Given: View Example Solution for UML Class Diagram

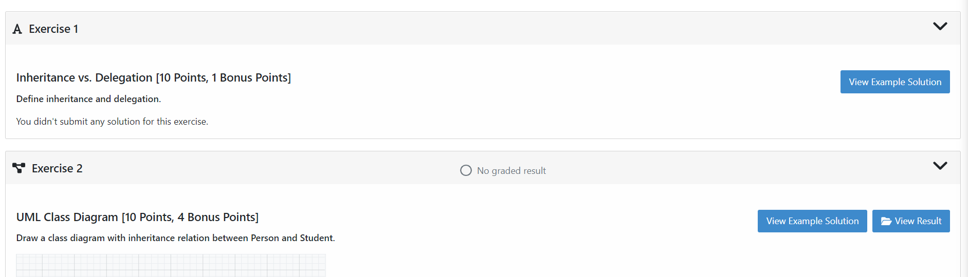Looking at the screenshot, I should click(x=812, y=221).
